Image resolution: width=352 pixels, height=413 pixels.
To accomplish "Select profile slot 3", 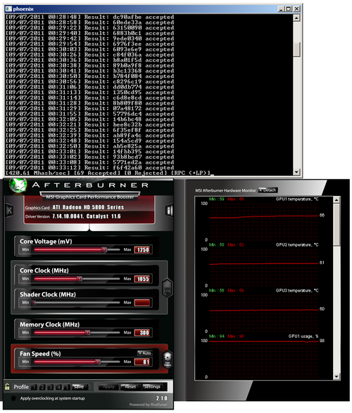I will click(51, 387).
